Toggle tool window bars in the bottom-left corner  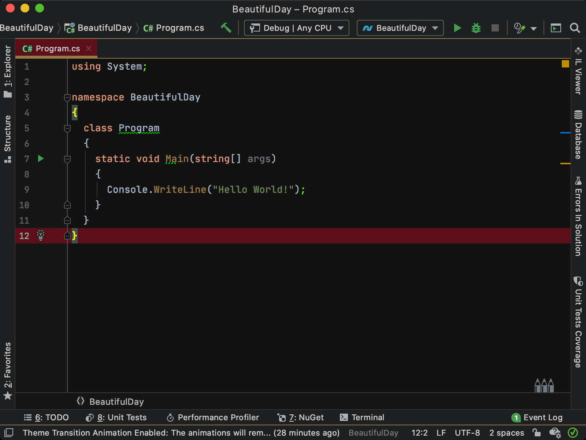tap(9, 433)
